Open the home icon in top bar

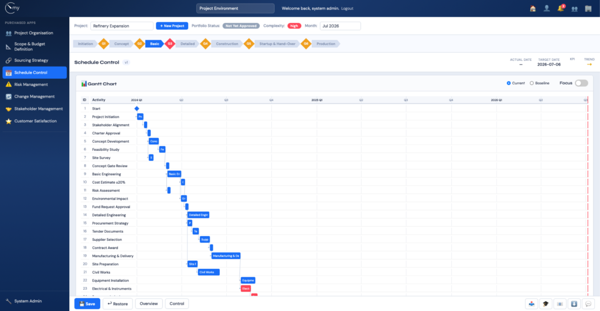click(x=533, y=8)
